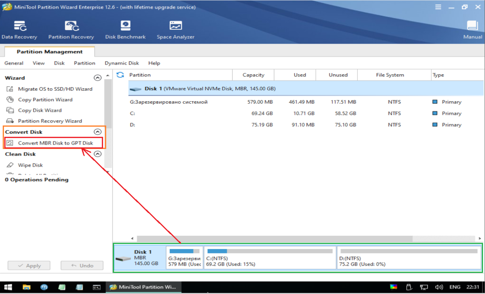Click the Undo button
Screen dimensions: 485x294
(82, 266)
